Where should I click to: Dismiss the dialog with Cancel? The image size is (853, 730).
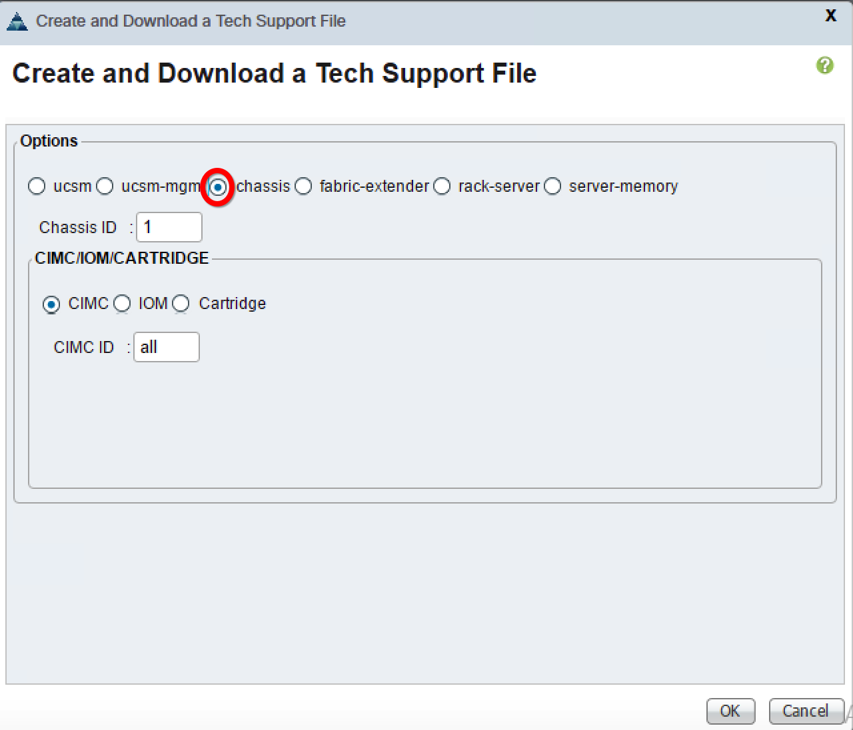(x=806, y=711)
